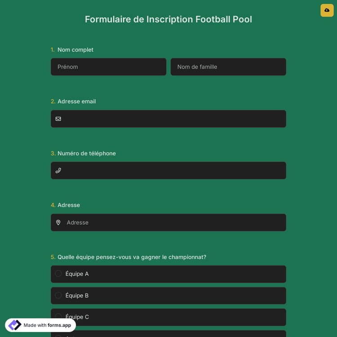Click the Nom de famille field
337x337 pixels.
(228, 67)
